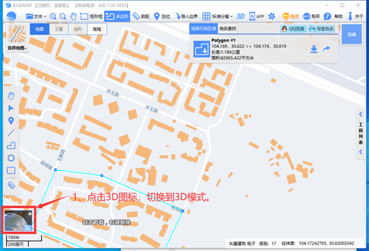Image resolution: width=369 pixels, height=251 pixels.
Task: Choose the 矩形框 rectangle selection tool
Action: [91, 16]
